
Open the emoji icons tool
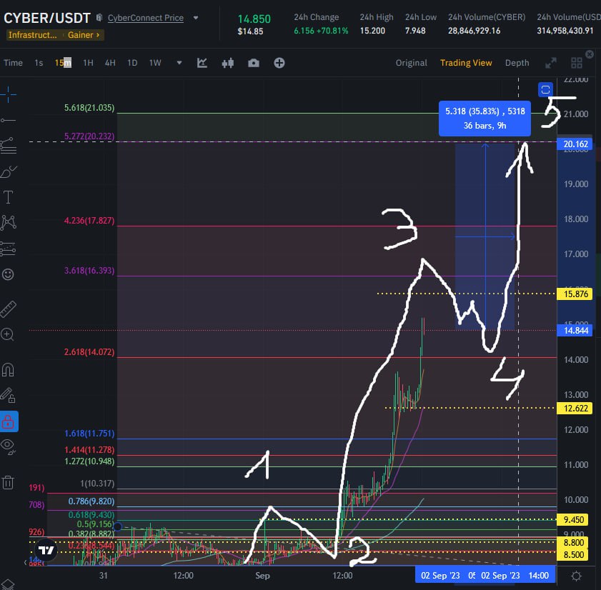8,274
